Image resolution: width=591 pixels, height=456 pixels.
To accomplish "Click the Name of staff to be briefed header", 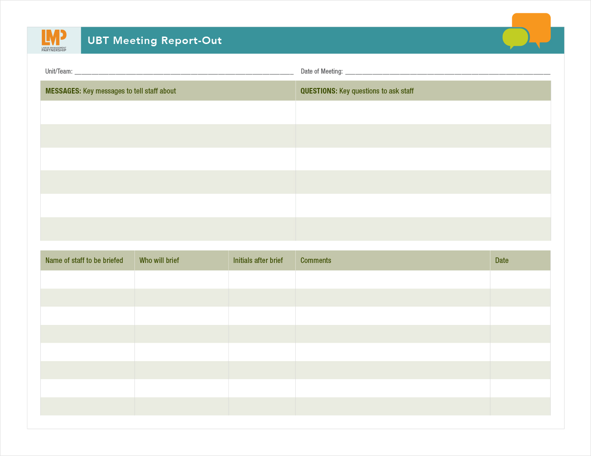I will click(x=84, y=261).
